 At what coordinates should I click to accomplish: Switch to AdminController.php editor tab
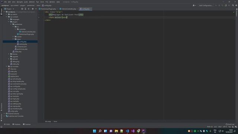pos(68,9)
